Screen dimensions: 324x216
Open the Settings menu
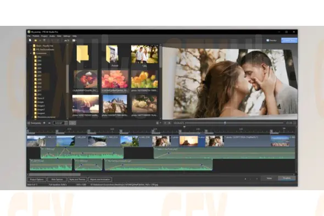[x=67, y=36]
